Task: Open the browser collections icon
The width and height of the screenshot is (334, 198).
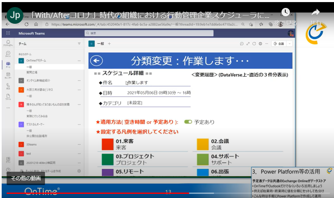Action: 271,25
